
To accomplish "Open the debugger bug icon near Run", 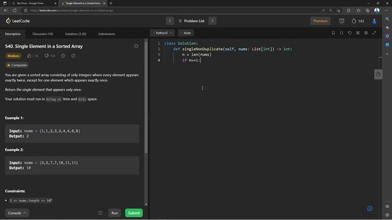I will click(100, 213).
